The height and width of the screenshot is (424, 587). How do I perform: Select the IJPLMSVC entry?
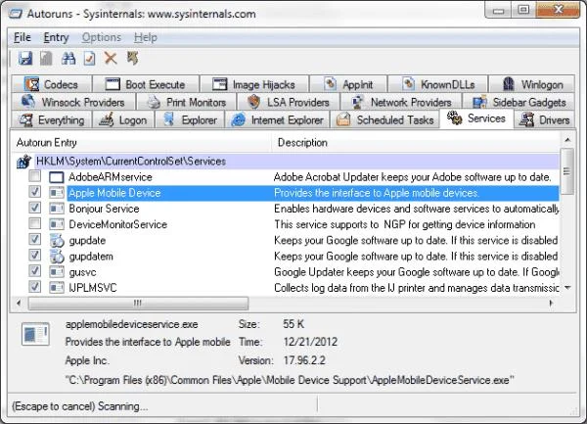pos(287,288)
